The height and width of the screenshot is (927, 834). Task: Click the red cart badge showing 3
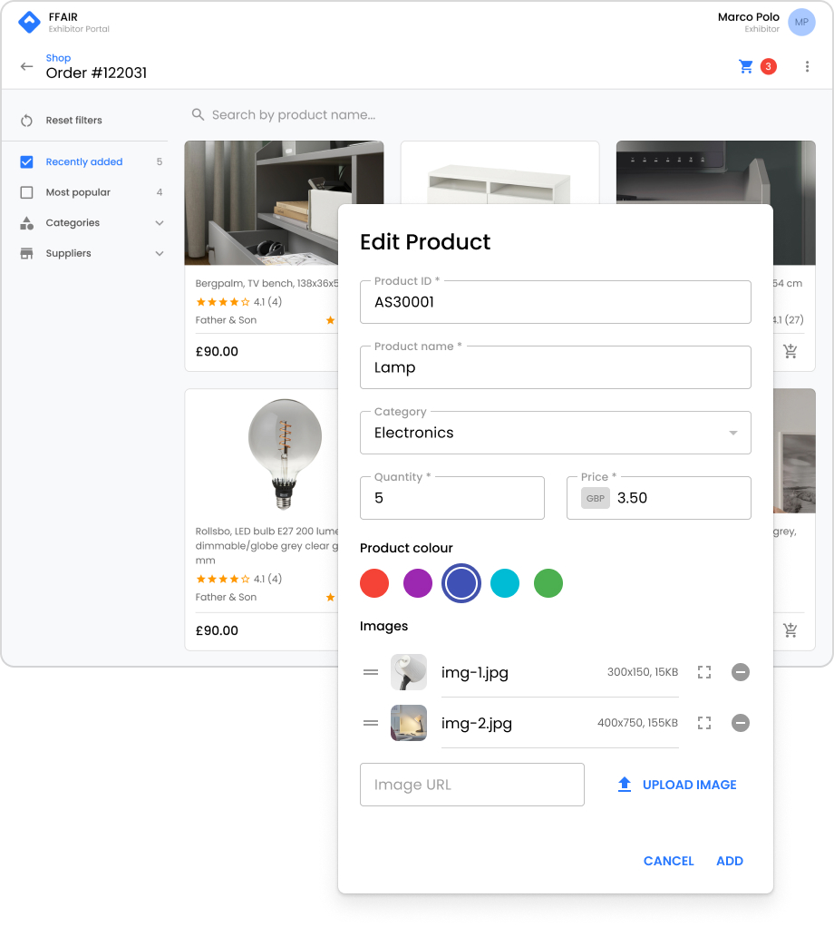[769, 66]
